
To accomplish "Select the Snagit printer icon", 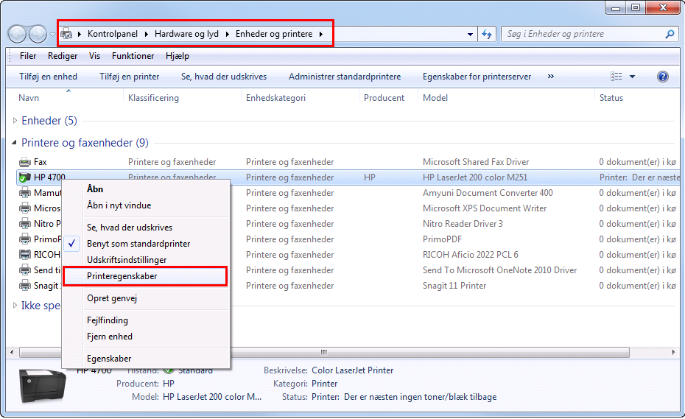I will point(25,286).
